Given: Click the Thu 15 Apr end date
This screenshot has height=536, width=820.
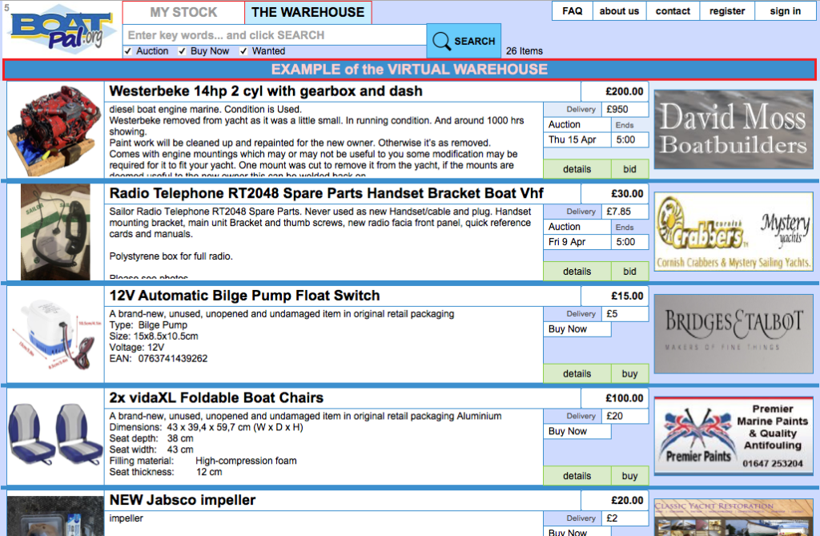Looking at the screenshot, I should [572, 139].
